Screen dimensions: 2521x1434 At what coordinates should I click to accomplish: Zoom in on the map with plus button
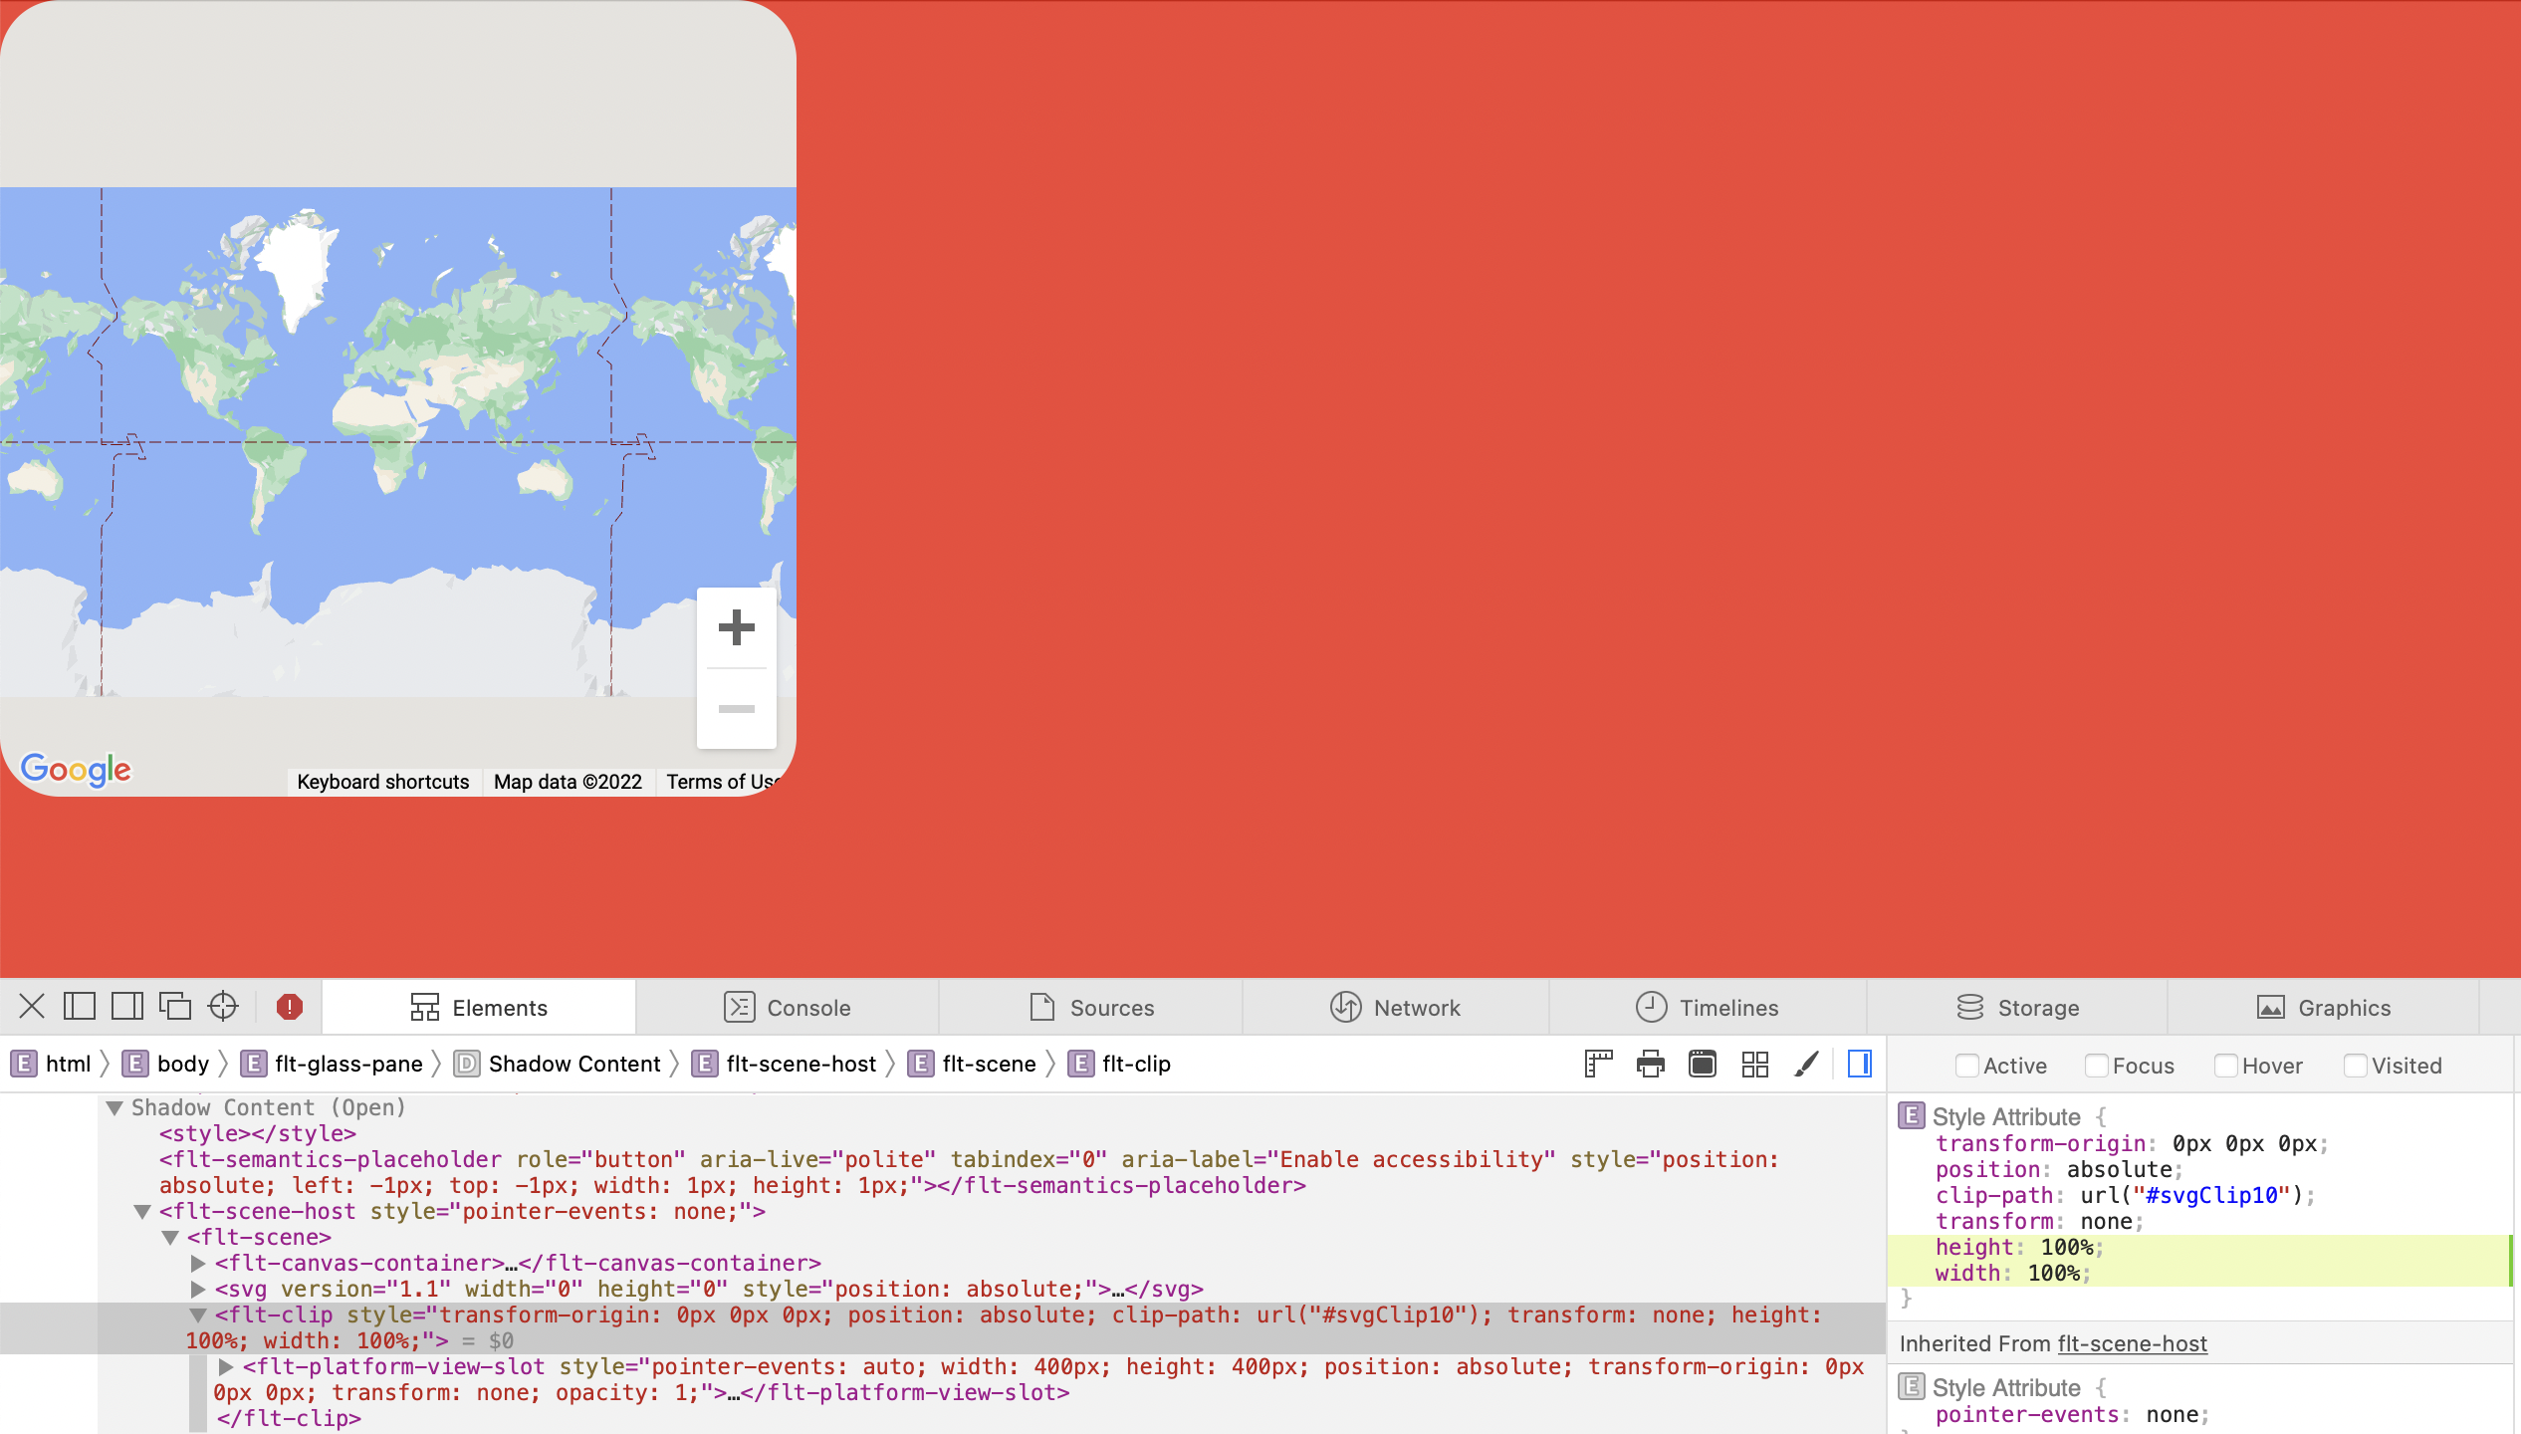pyautogui.click(x=736, y=626)
